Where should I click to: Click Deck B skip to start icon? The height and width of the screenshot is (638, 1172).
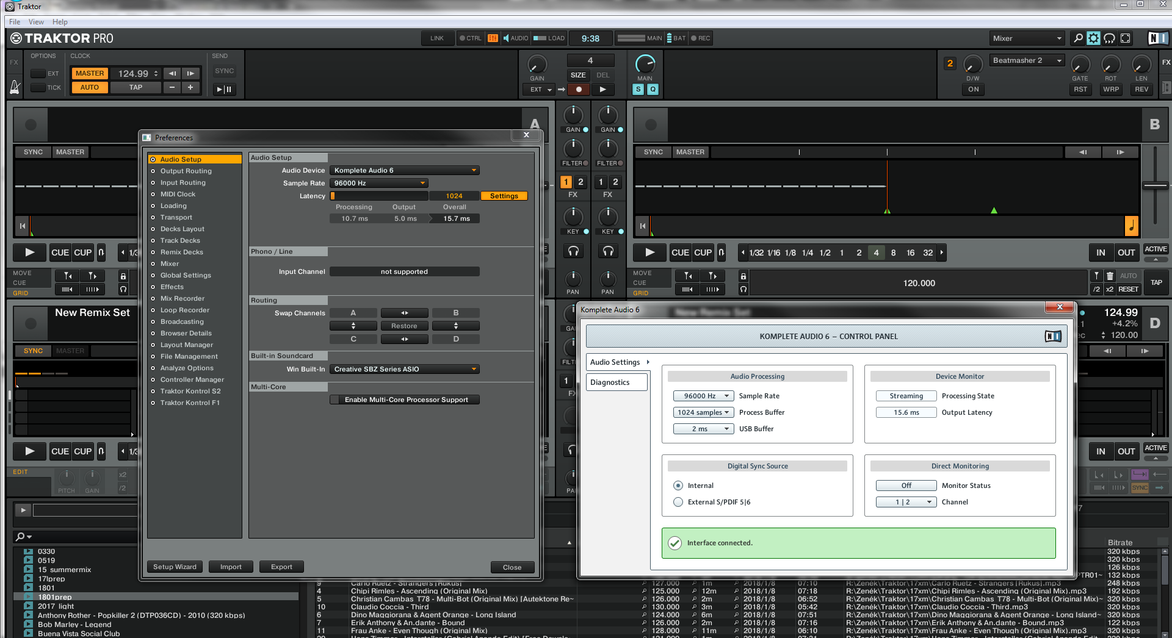click(642, 226)
